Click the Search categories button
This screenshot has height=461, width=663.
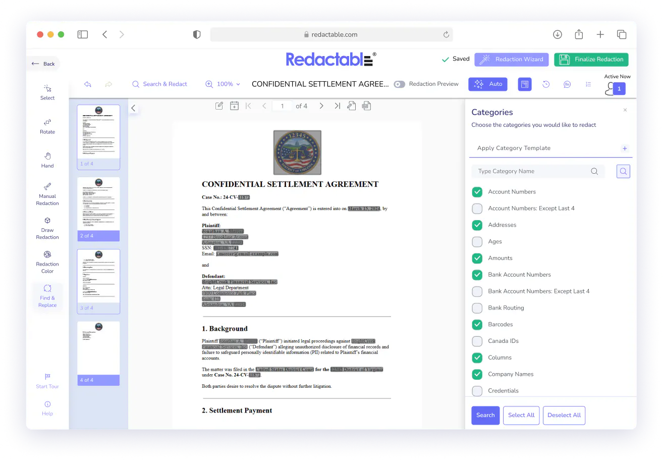click(x=485, y=415)
